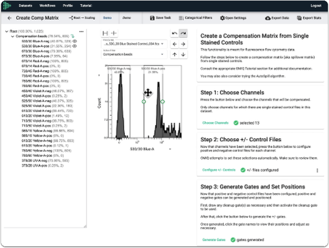
Task: Select the range gate tool icon
Action: [105, 33]
